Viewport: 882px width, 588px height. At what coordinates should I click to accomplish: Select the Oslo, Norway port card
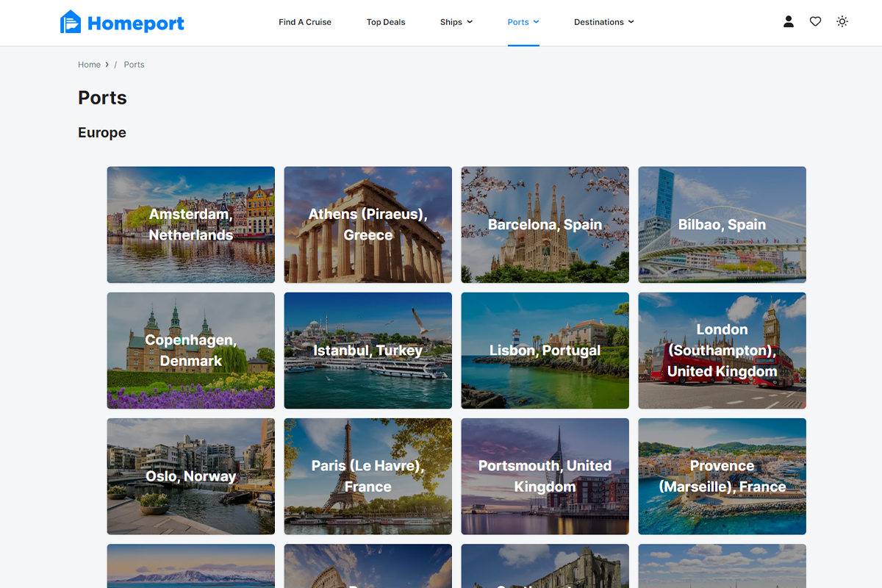point(191,476)
